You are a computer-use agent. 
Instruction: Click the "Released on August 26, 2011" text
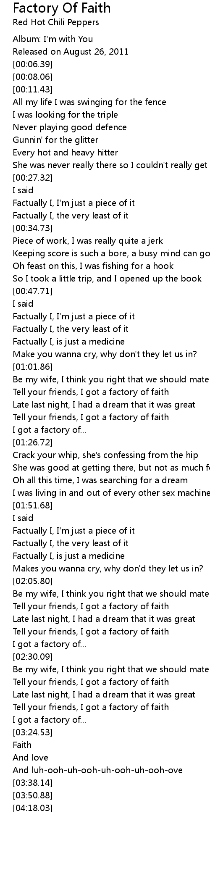[x=71, y=52]
